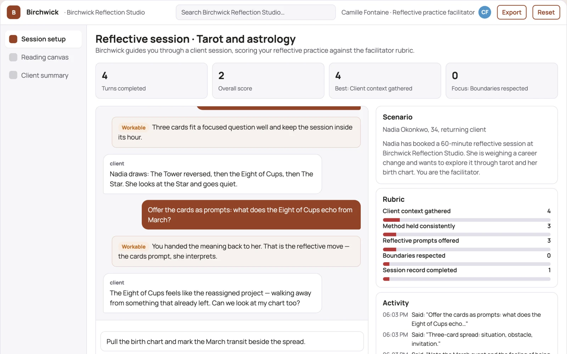Image resolution: width=567 pixels, height=354 pixels.
Task: Click the Reset button
Action: tap(546, 12)
